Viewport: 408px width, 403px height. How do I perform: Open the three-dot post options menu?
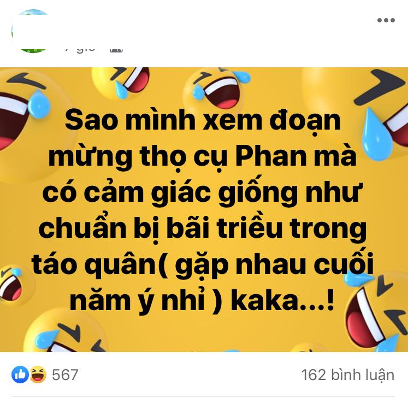click(386, 20)
